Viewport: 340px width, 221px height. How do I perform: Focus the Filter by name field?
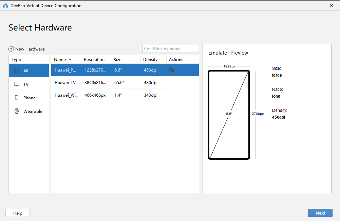coord(170,49)
